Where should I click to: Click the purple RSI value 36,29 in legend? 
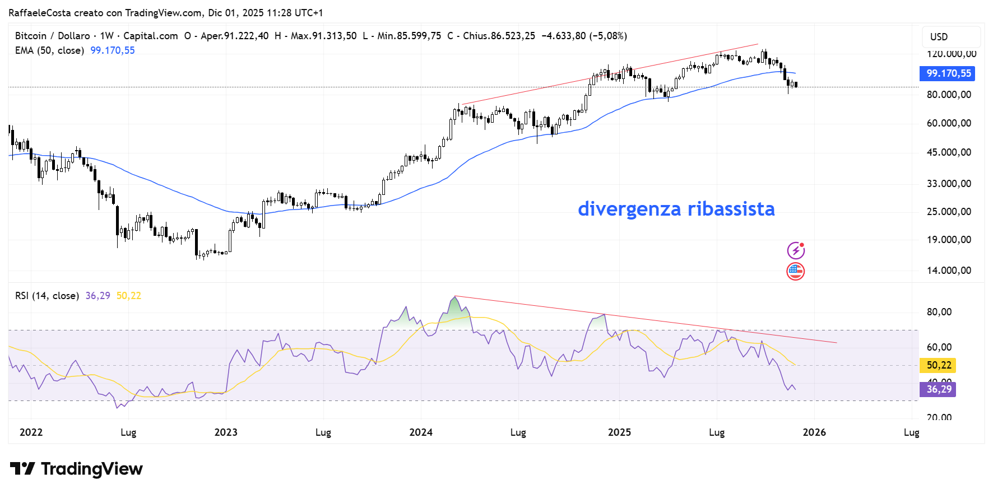[x=98, y=296]
